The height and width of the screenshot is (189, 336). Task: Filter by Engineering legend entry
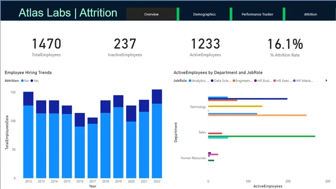pyautogui.click(x=243, y=81)
